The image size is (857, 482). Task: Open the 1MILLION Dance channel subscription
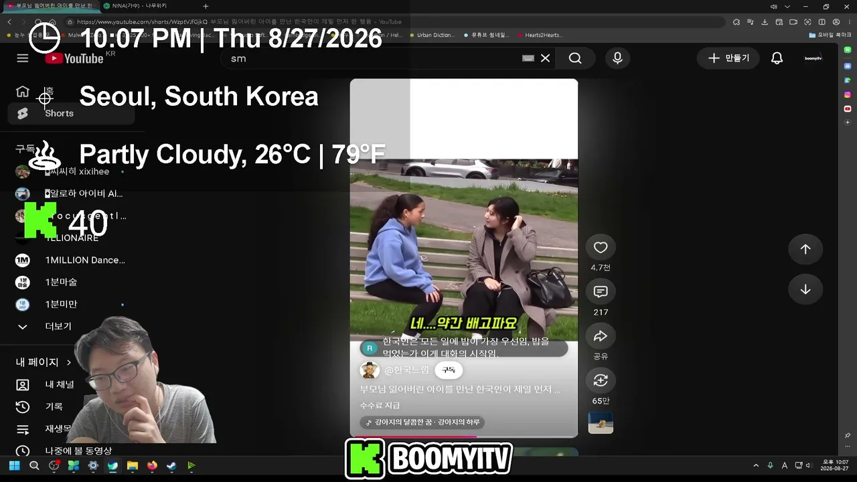pos(72,260)
